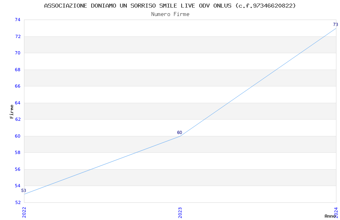Click the y-axis tick value 68
Screen dimensions: 340x220
(18, 70)
